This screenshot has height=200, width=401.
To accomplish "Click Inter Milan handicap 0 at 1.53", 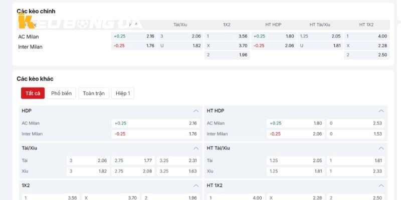I will pos(355,134).
